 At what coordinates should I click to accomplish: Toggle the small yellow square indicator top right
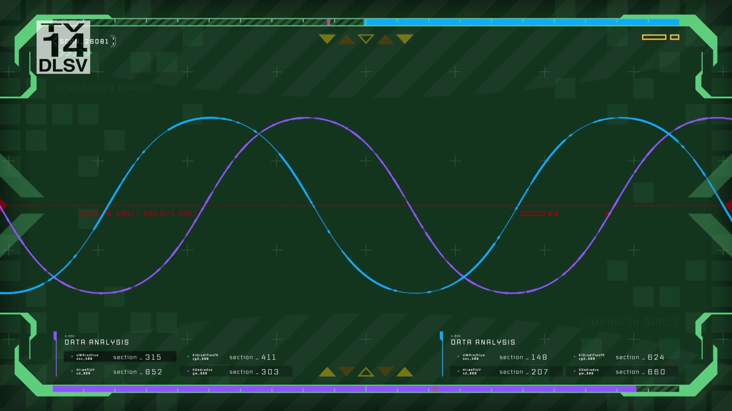tap(674, 37)
